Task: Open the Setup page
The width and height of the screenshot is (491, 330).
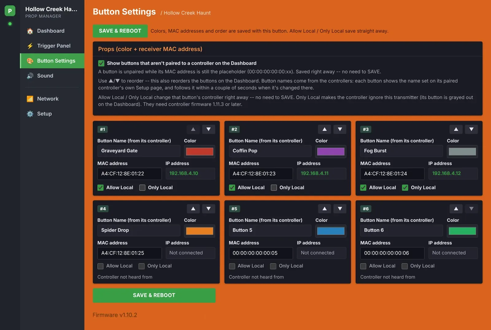Action: click(52, 114)
